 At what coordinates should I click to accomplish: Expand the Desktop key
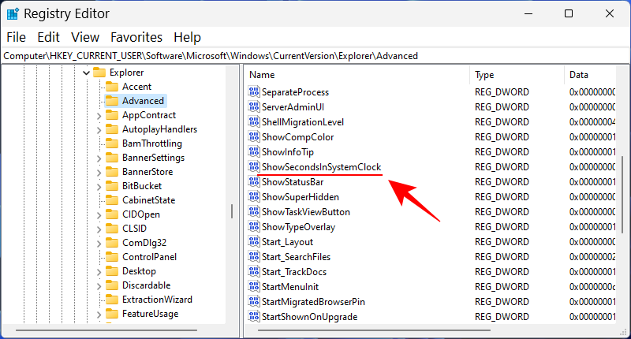click(x=99, y=272)
